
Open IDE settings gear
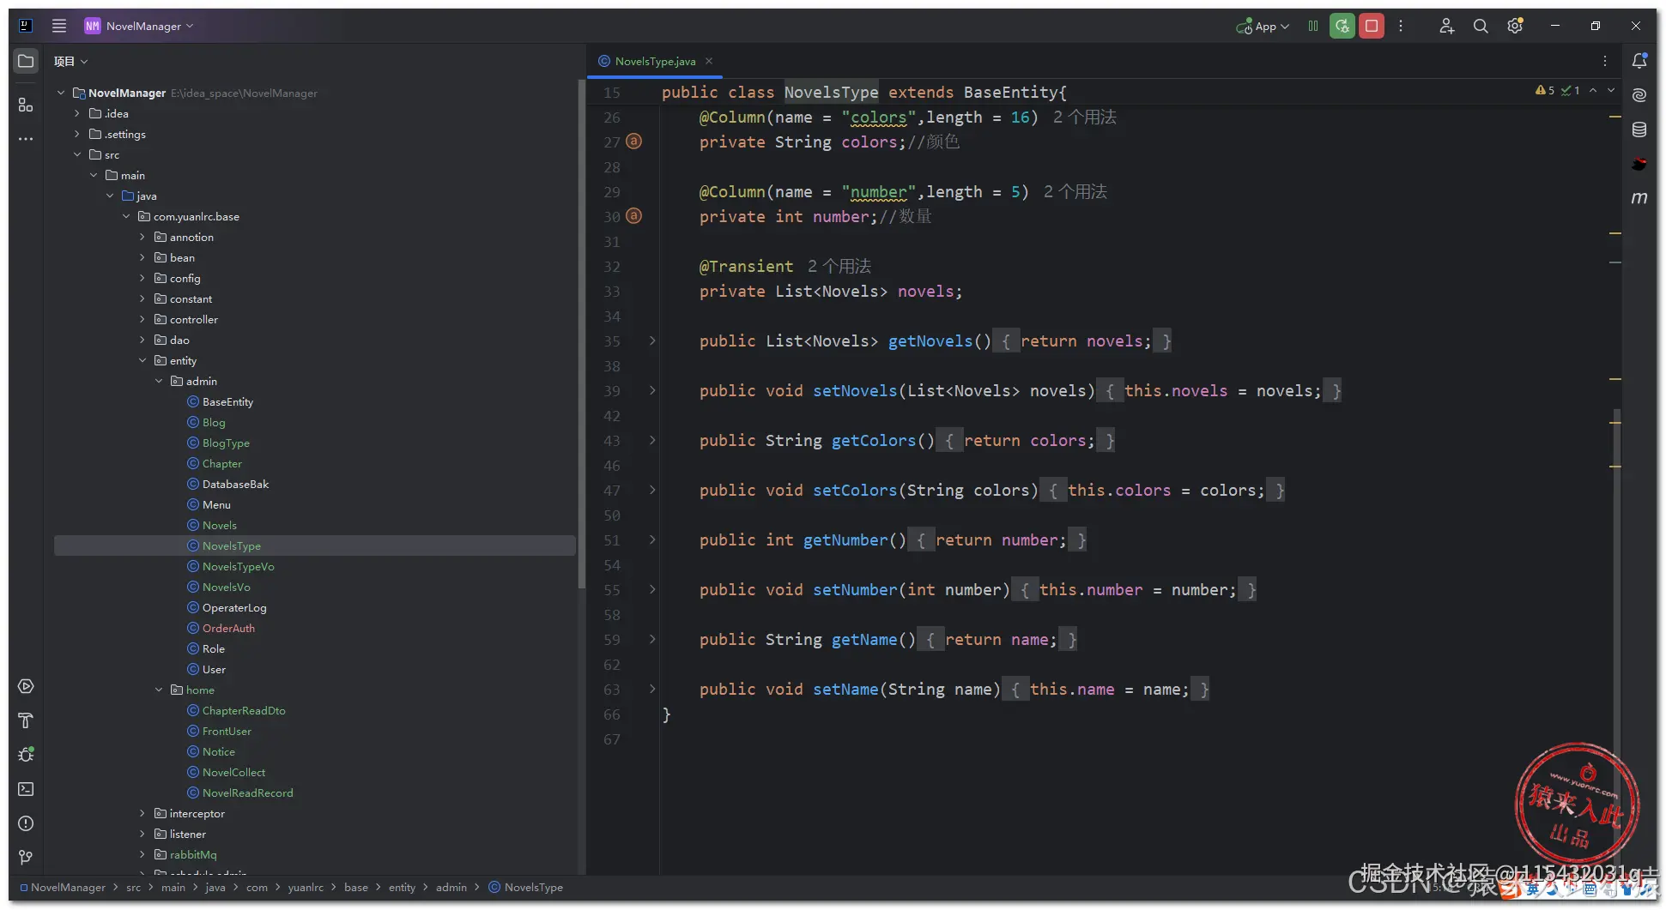click(x=1515, y=26)
